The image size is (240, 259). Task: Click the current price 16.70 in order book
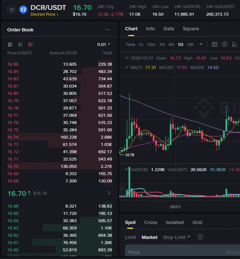(x=17, y=193)
